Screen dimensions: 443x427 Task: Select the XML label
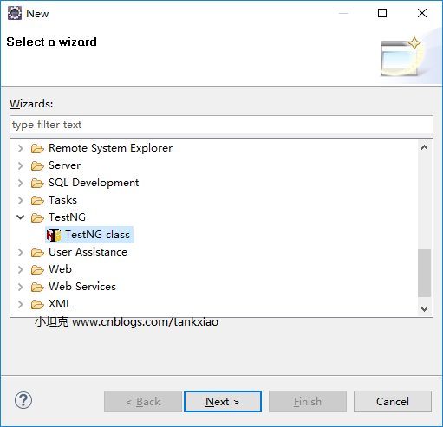tap(60, 304)
